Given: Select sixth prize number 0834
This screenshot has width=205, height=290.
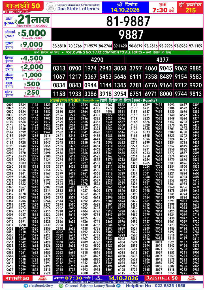Looking at the screenshot, I should [x=59, y=85].
